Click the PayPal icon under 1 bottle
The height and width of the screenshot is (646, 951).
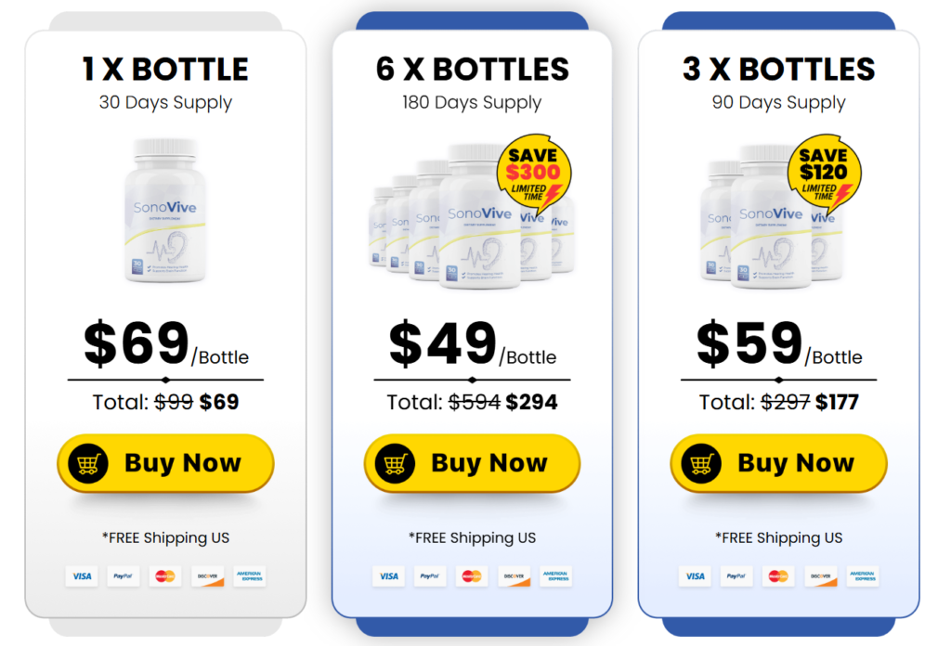124,576
